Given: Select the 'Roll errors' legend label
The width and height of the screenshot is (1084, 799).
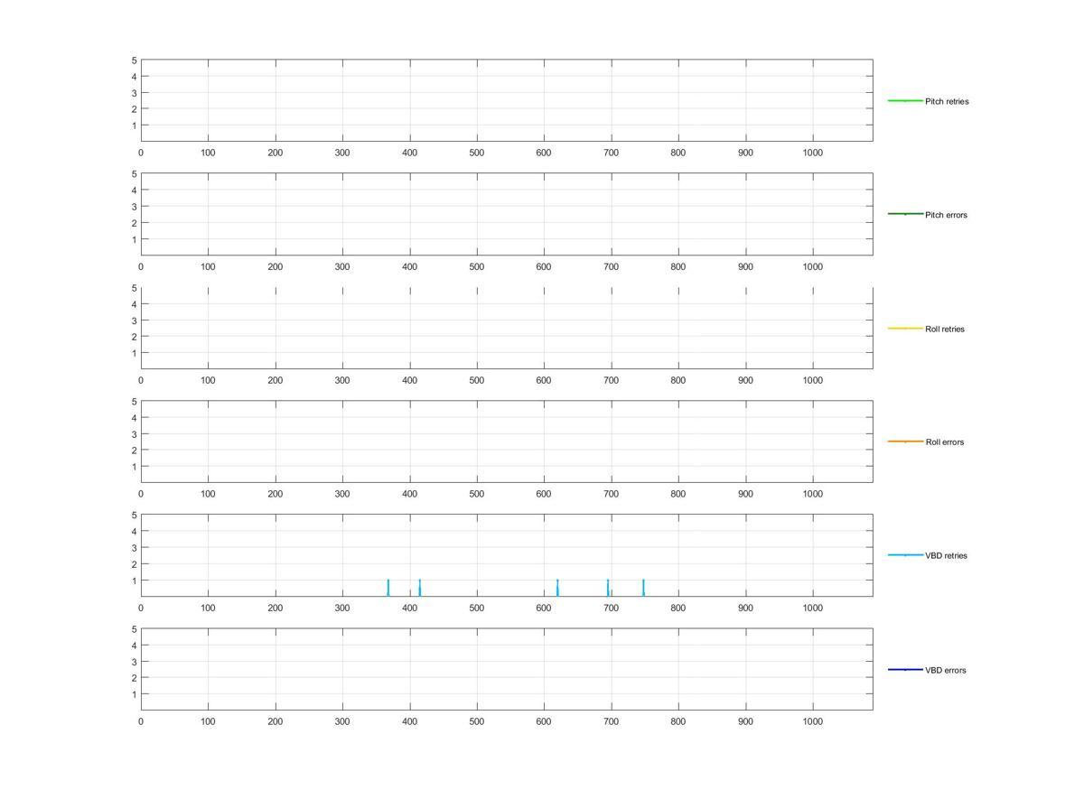Looking at the screenshot, I should click(944, 442).
